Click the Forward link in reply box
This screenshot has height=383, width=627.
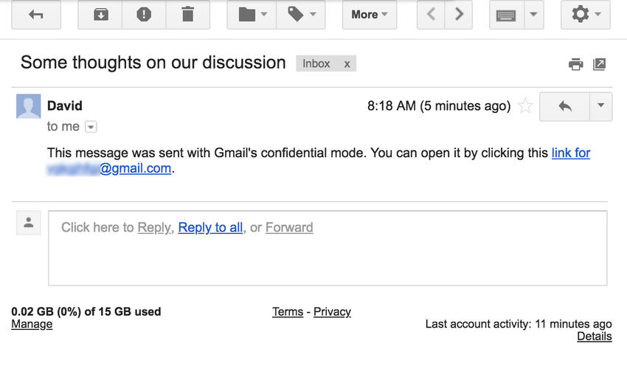289,227
